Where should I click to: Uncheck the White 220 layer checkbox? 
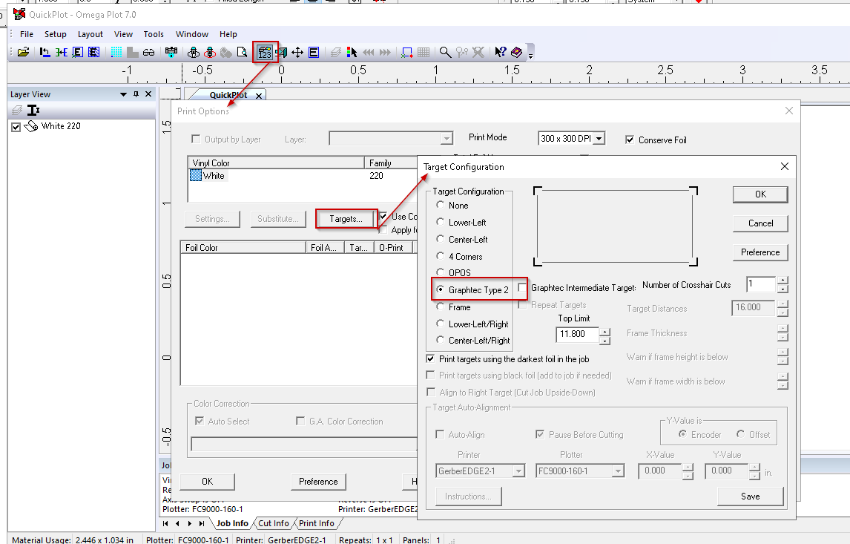[x=16, y=127]
